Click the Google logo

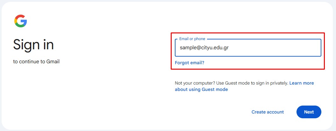click(x=21, y=21)
